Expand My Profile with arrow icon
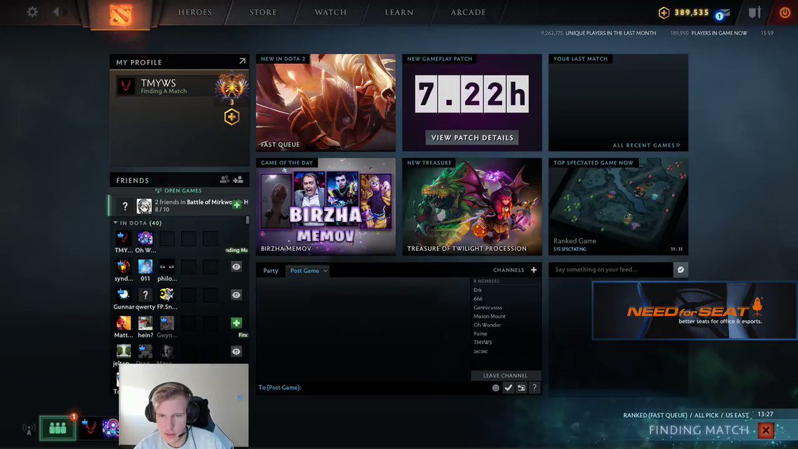Image resolution: width=798 pixels, height=449 pixels. [242, 61]
